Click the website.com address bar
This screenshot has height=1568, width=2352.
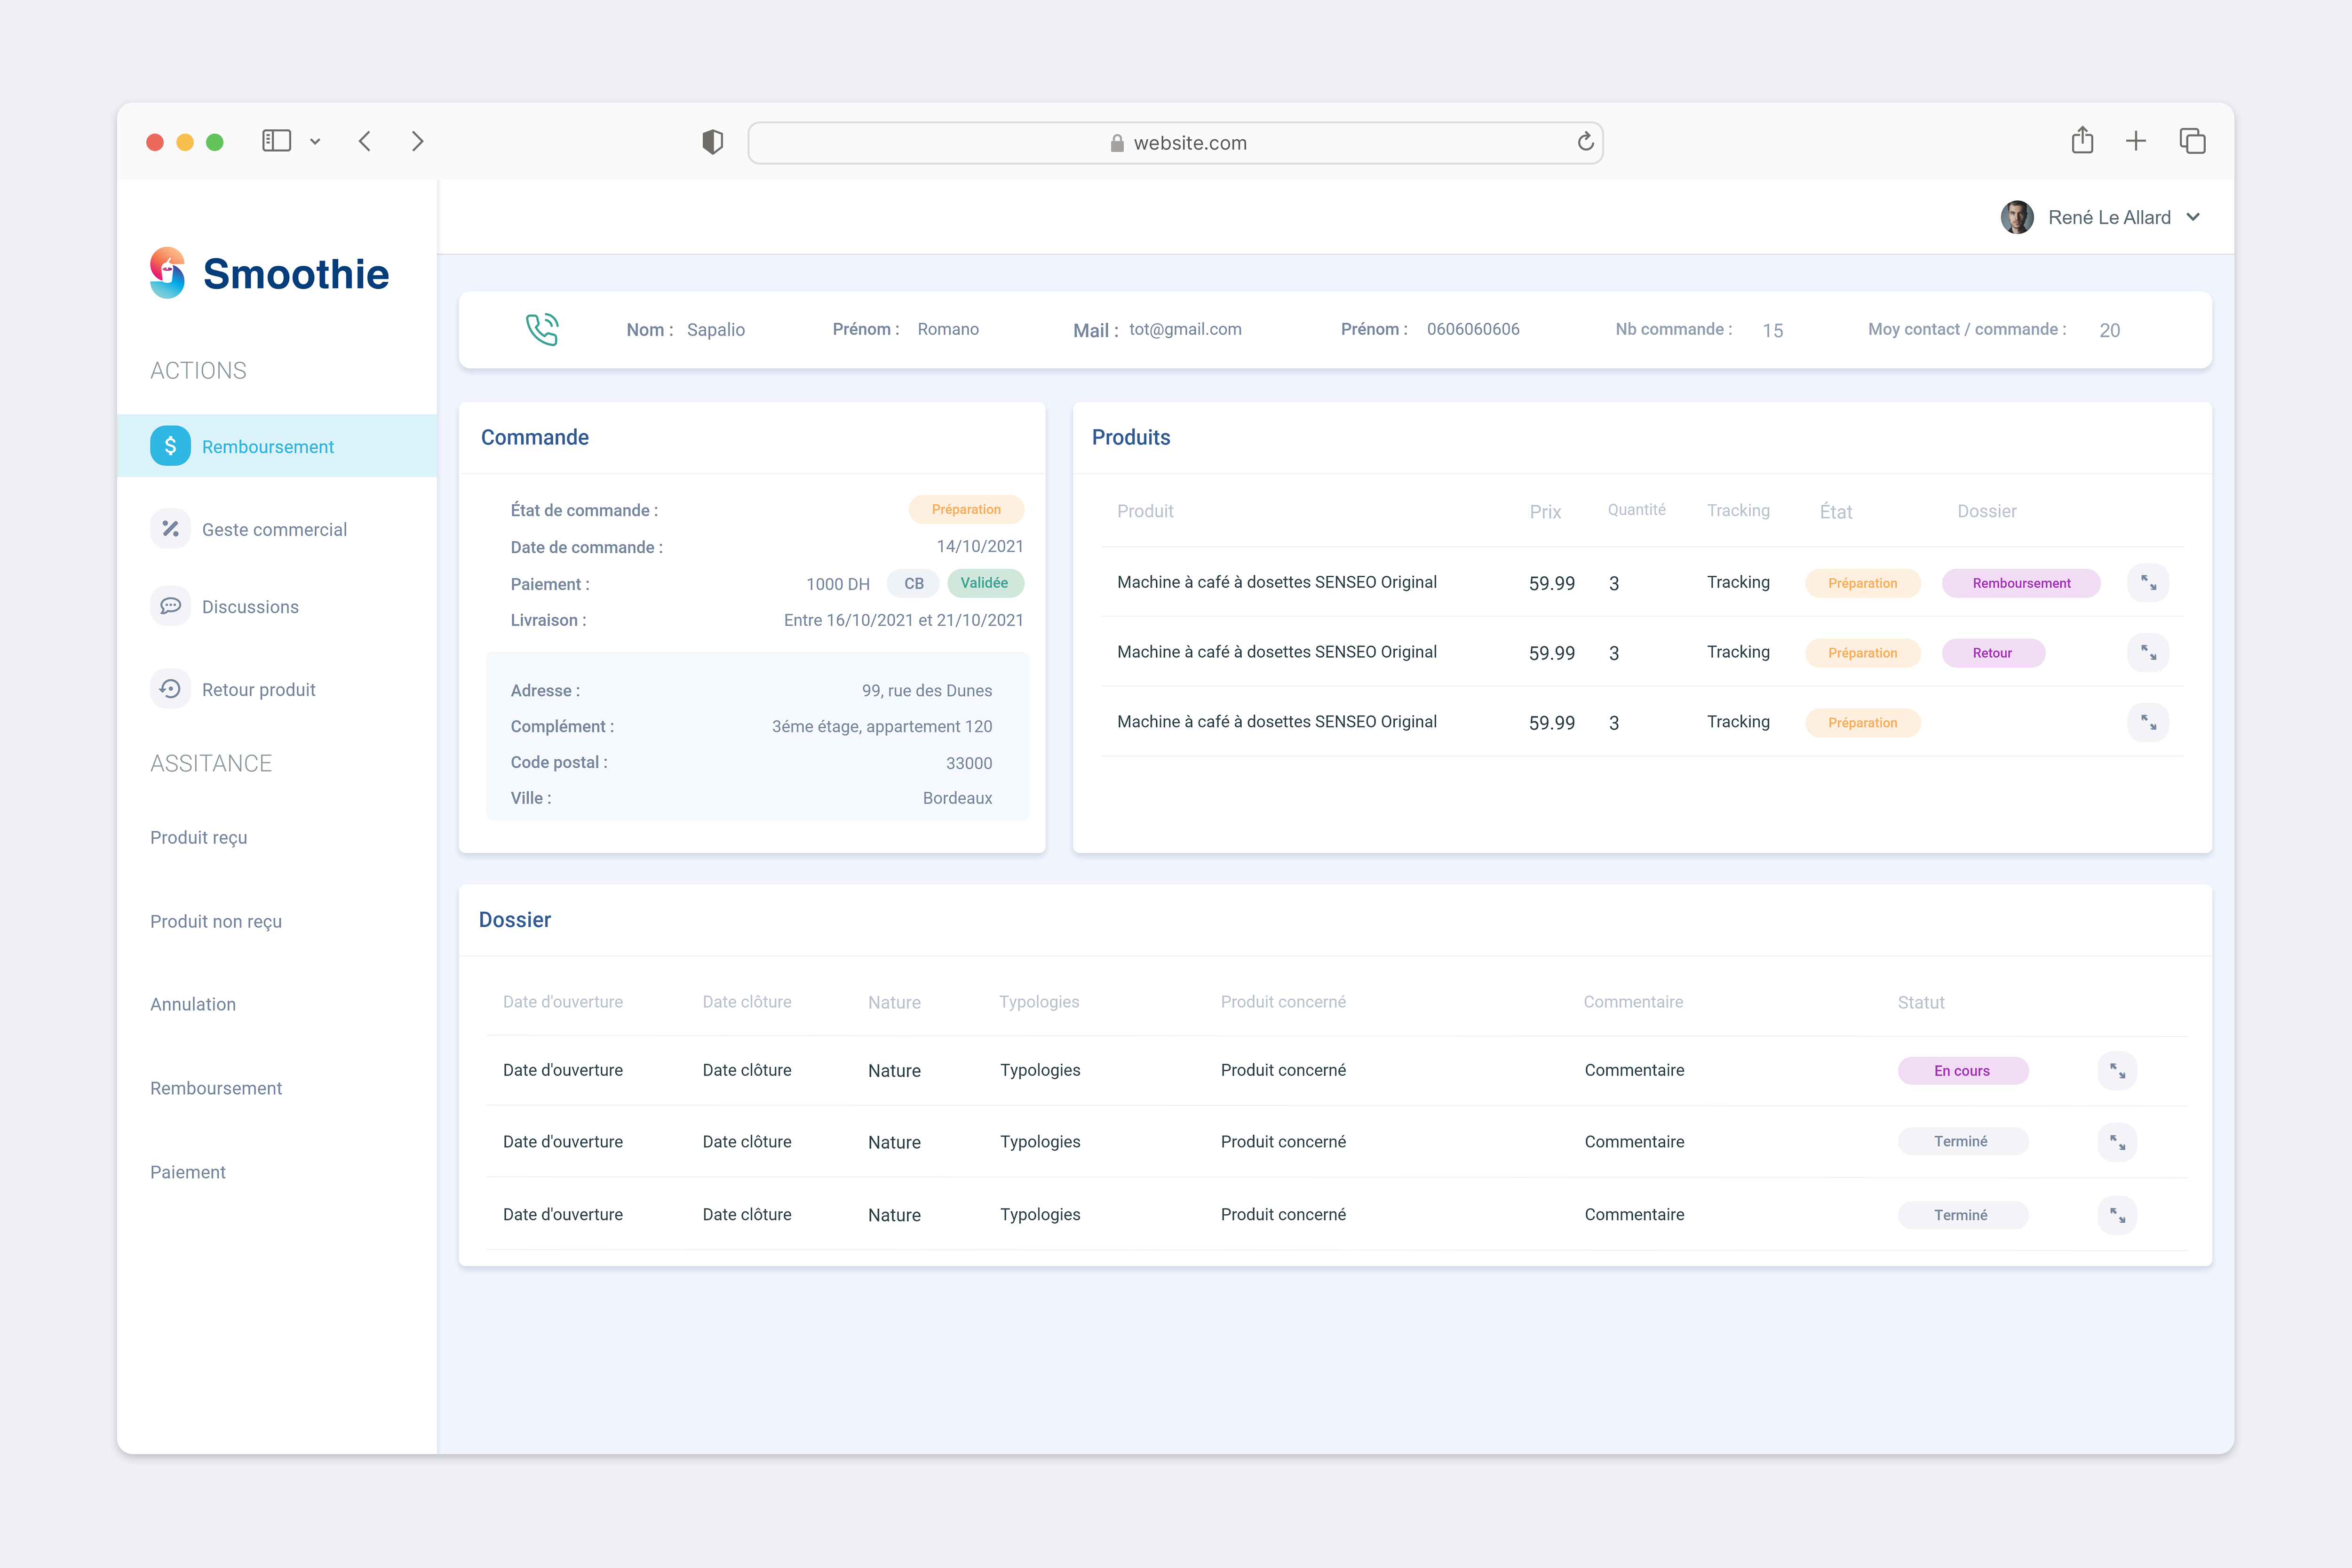pyautogui.click(x=1175, y=142)
